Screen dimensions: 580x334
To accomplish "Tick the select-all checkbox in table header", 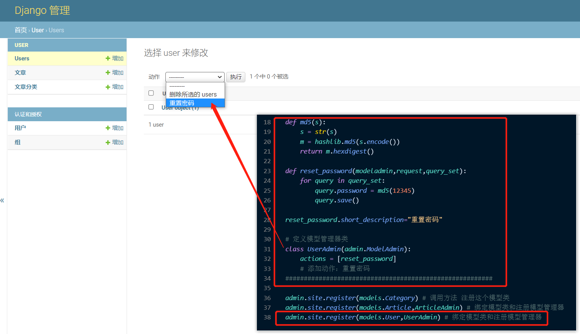I will tap(151, 93).
